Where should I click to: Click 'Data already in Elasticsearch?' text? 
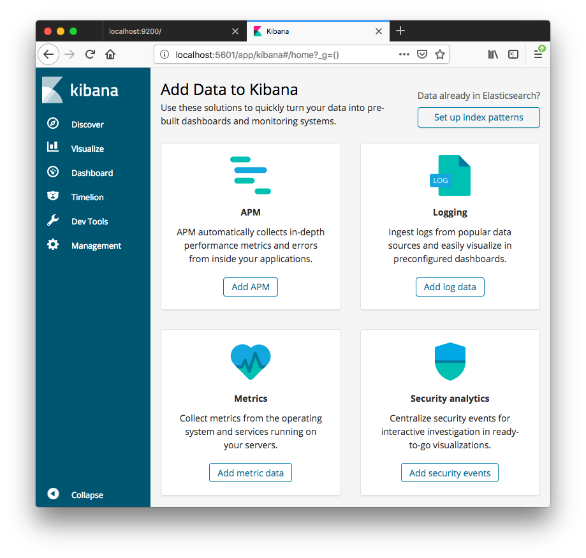[479, 96]
